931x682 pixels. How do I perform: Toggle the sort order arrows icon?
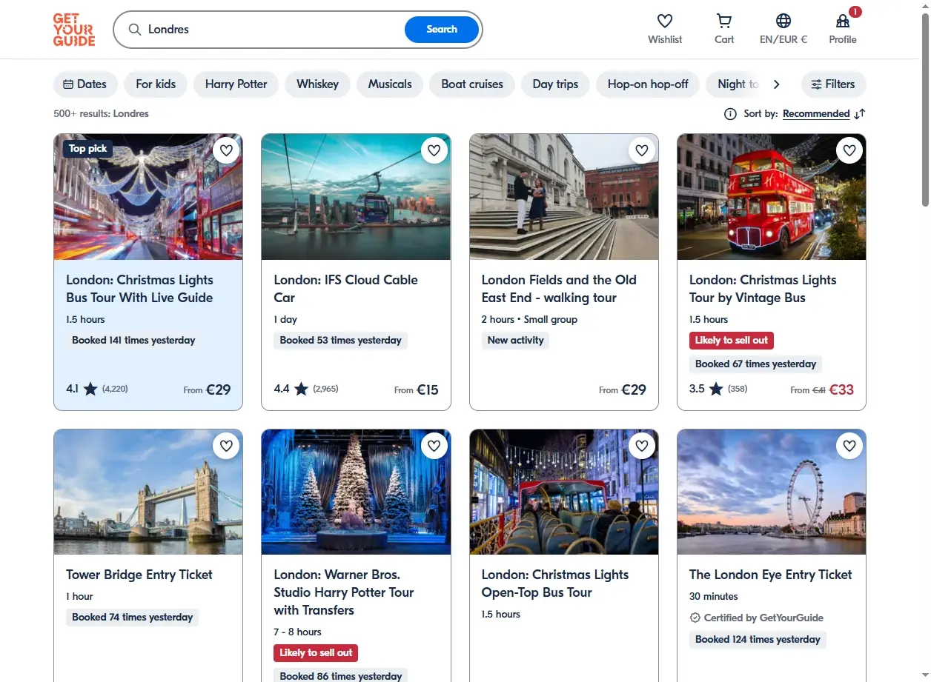pos(860,114)
